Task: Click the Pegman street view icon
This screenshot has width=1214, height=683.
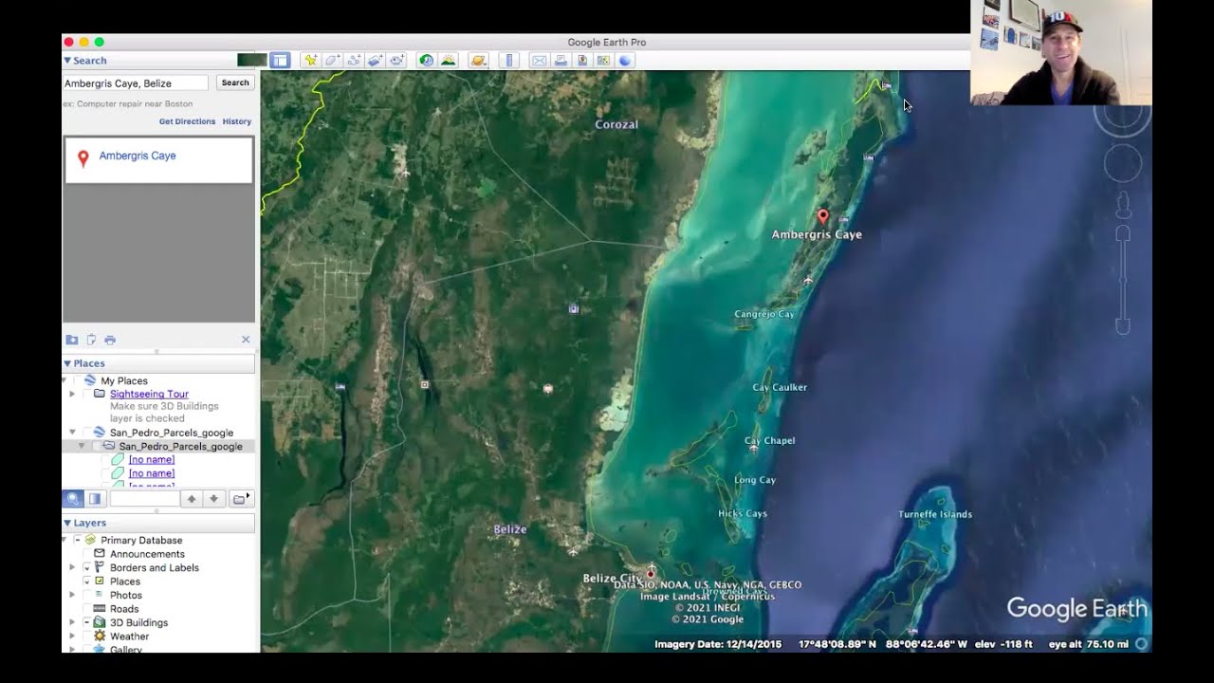Action: 1123,205
